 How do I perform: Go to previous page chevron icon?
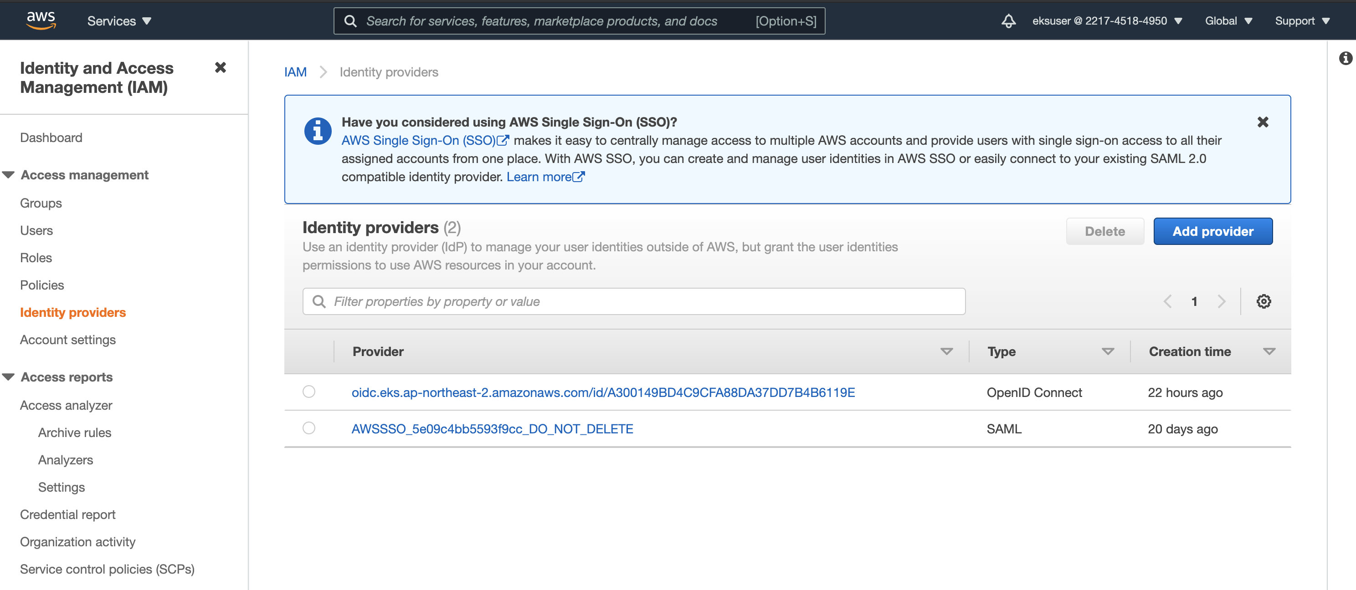coord(1167,301)
